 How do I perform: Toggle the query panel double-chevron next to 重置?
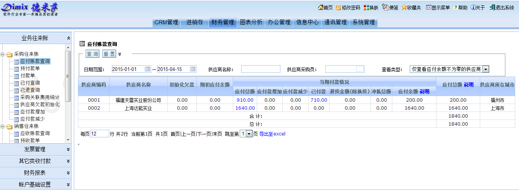[120, 54]
